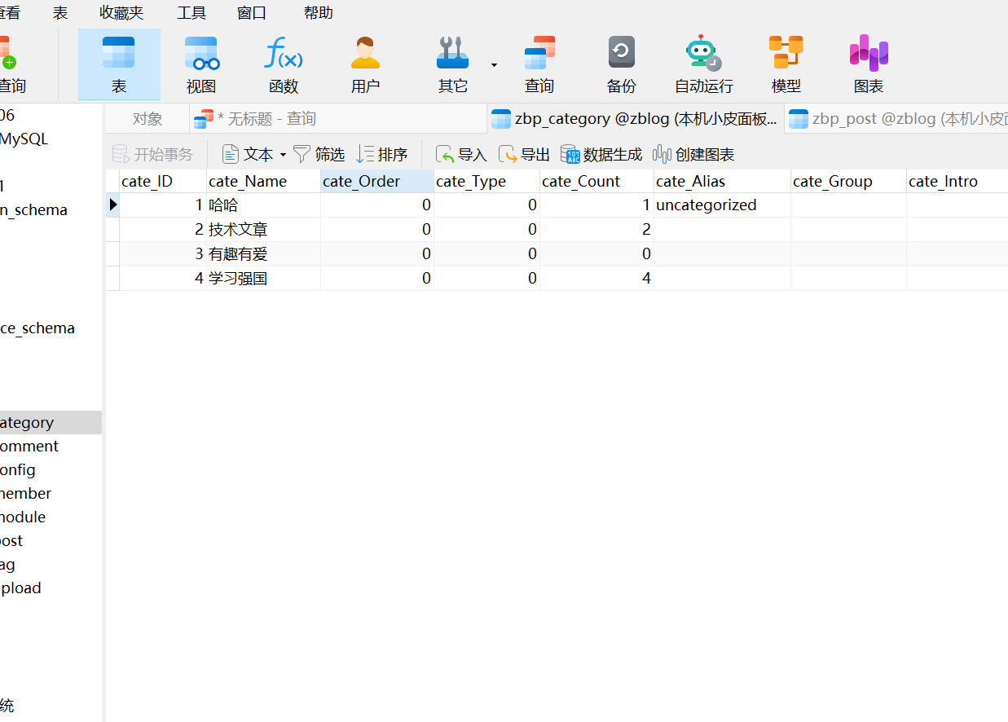The width and height of the screenshot is (1008, 722).
Task: Select the cate_Name column header
Action: [x=263, y=181]
